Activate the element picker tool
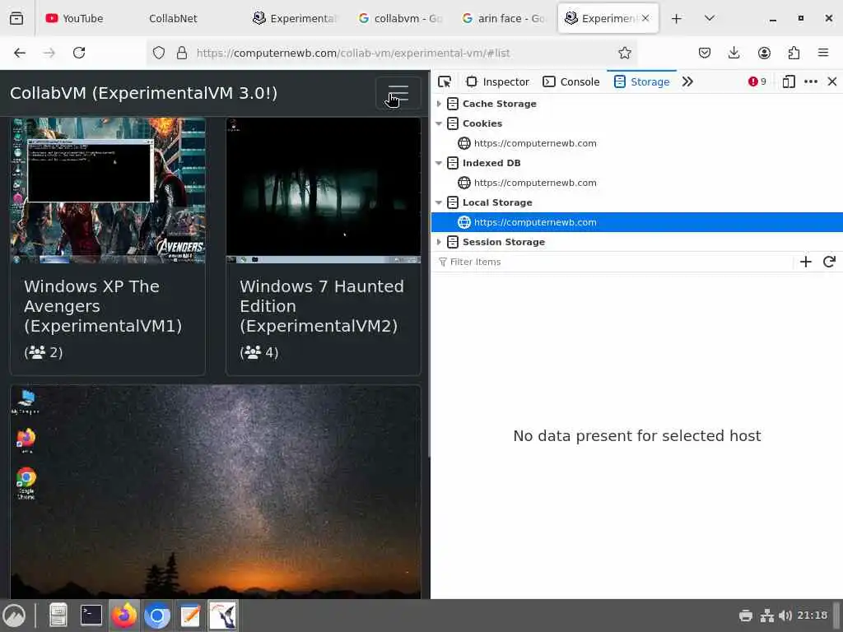 point(445,81)
